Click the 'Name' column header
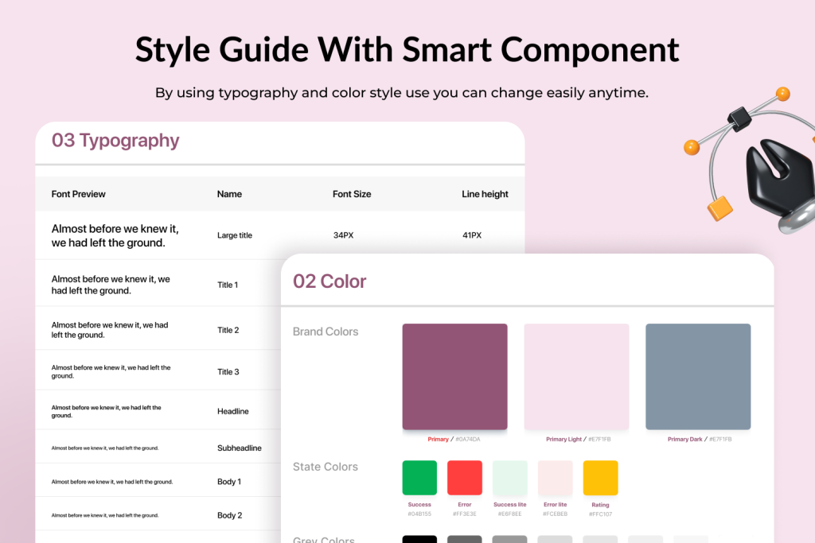The height and width of the screenshot is (543, 815). (229, 194)
